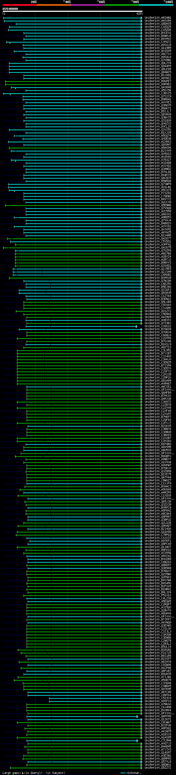Image resolution: width=176 pixels, height=775 pixels.
Task: Select hit UniRef100_Q119B5
Action: coord(158,48)
